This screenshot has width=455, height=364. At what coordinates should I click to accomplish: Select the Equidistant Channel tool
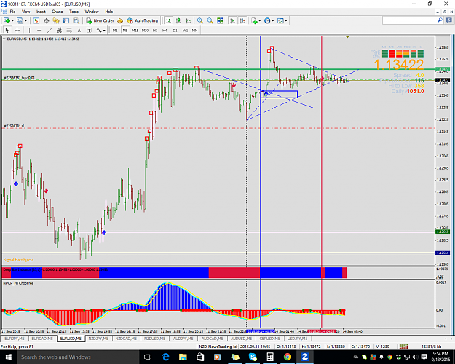[x=59, y=30]
